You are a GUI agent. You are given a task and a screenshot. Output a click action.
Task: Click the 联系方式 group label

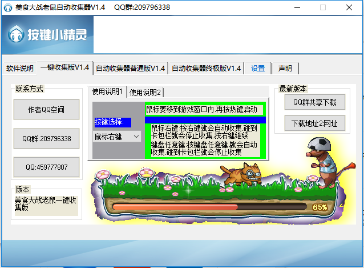pos(29,89)
